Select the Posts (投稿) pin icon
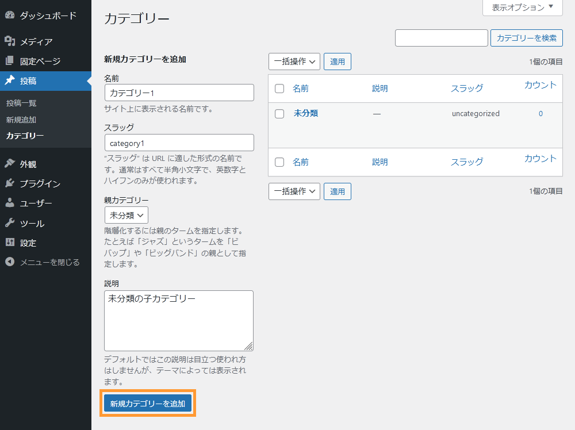 click(x=11, y=80)
